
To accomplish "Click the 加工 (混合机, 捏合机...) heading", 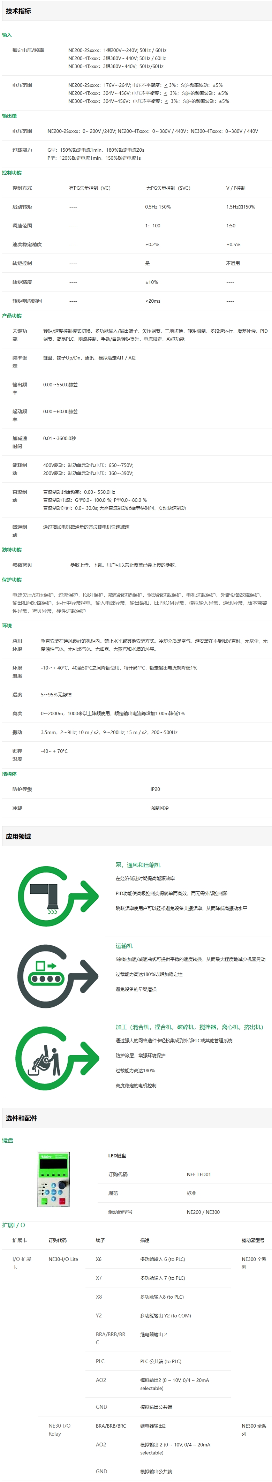I will pyautogui.click(x=189, y=1027).
